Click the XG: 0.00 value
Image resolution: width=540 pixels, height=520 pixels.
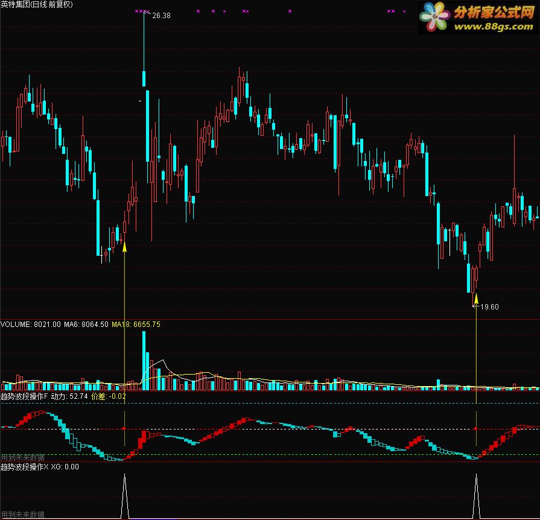(x=65, y=467)
